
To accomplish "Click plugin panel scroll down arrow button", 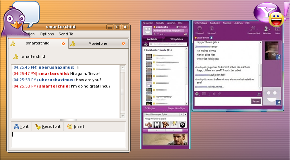I will click(x=174, y=130).
